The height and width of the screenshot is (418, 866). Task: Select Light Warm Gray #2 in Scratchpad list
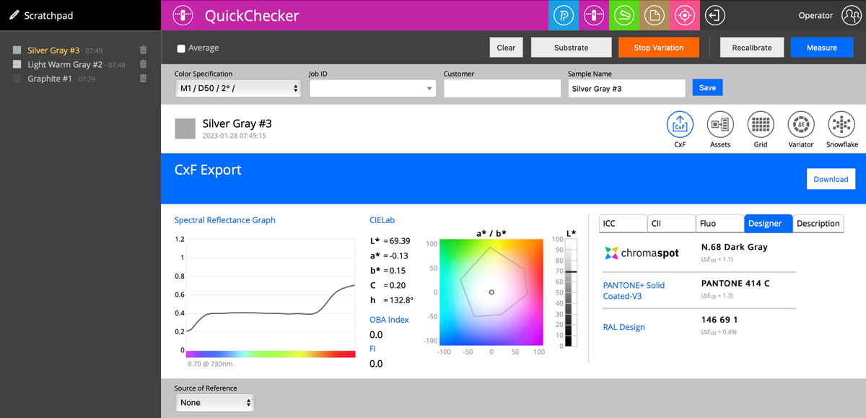pyautogui.click(x=65, y=64)
